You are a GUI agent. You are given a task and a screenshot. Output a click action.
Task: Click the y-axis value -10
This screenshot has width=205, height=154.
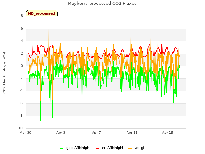coord(20,128)
